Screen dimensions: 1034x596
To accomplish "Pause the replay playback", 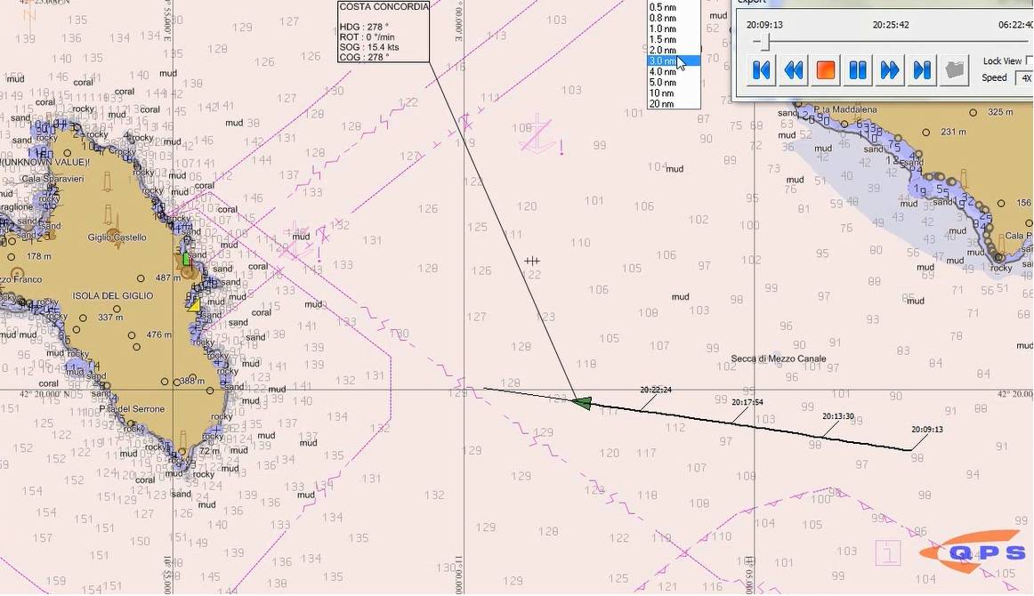I will click(858, 70).
